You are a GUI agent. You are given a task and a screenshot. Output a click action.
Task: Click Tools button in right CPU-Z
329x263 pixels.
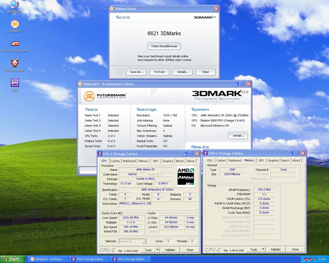tap(254, 249)
